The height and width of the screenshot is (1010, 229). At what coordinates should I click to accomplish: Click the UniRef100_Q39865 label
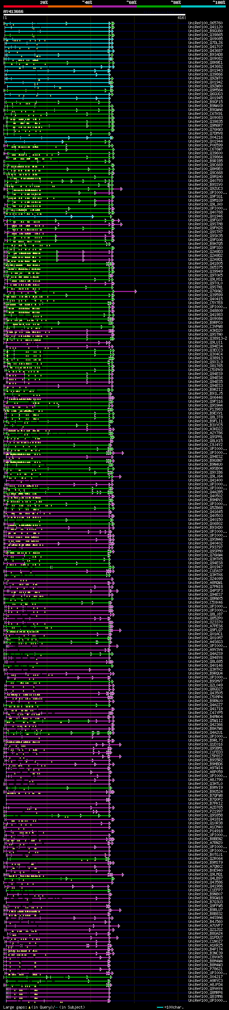205,35
